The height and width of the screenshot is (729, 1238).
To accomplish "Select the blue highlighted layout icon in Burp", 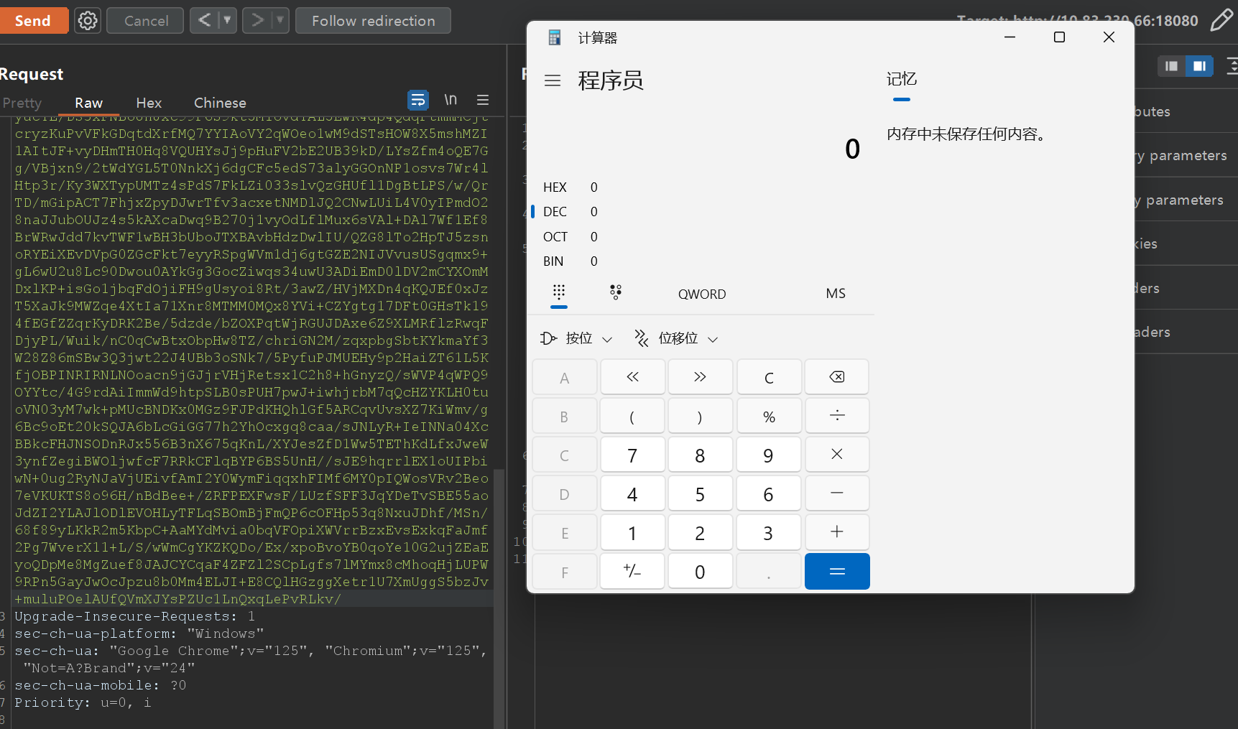I will (x=1199, y=66).
